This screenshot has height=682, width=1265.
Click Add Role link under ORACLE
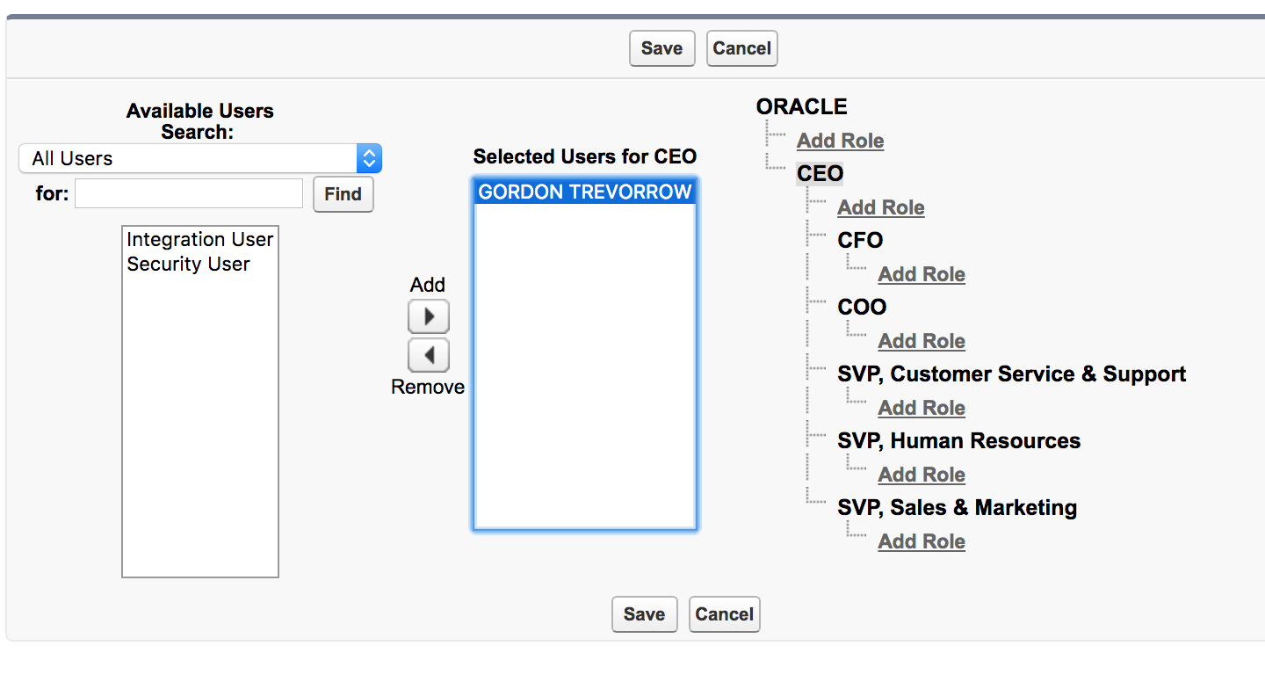point(840,141)
